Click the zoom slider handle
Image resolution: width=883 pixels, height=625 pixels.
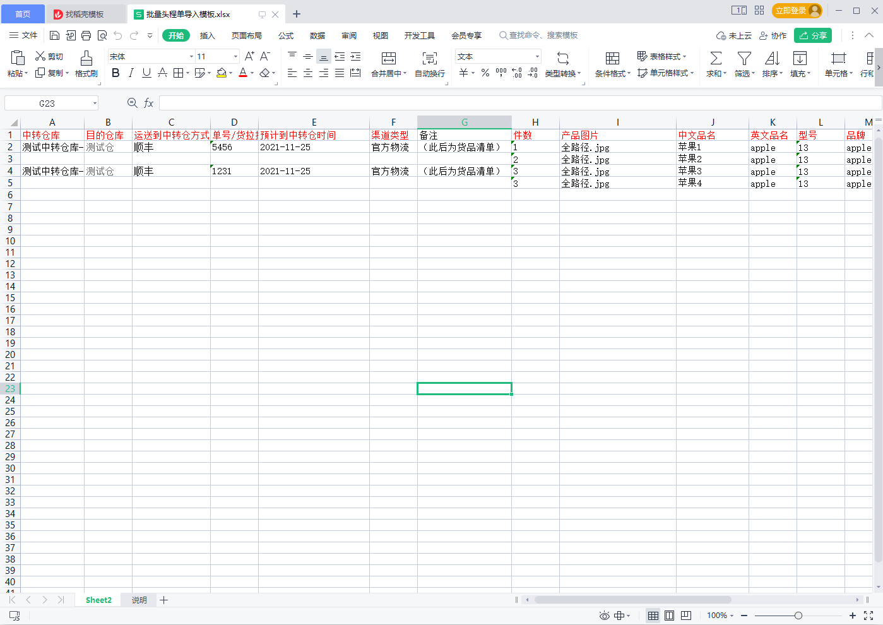(798, 616)
